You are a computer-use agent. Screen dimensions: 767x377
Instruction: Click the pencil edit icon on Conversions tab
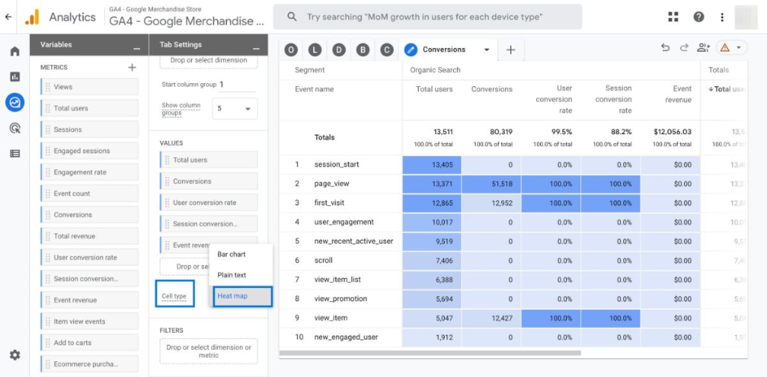pos(411,49)
